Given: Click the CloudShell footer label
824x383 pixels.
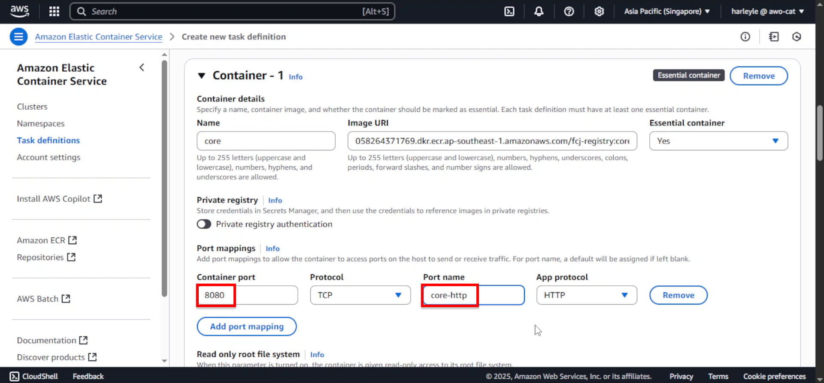Looking at the screenshot, I should [40, 376].
